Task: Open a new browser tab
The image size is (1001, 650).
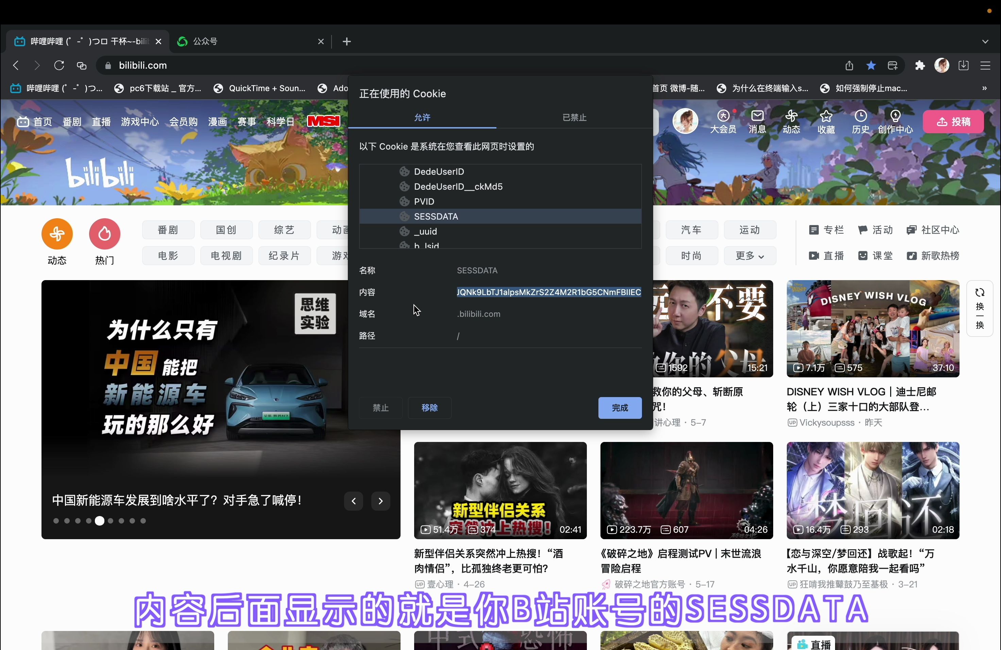Action: [346, 41]
